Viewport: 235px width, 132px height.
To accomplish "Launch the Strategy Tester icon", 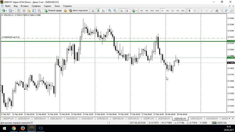I will tap(39, 11).
